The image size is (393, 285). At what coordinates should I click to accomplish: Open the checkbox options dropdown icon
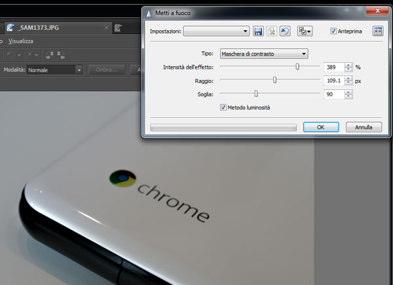click(x=305, y=31)
